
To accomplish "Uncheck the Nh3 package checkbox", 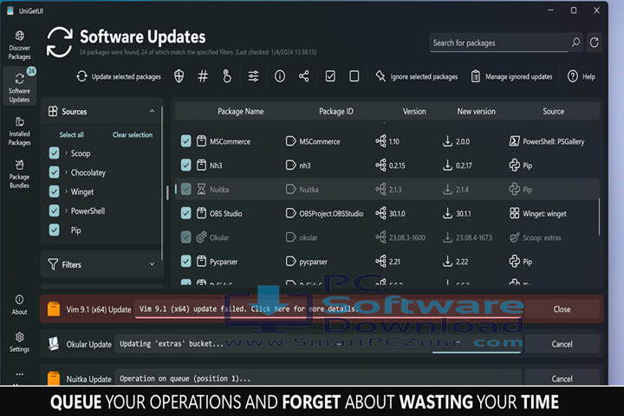I will [x=185, y=165].
